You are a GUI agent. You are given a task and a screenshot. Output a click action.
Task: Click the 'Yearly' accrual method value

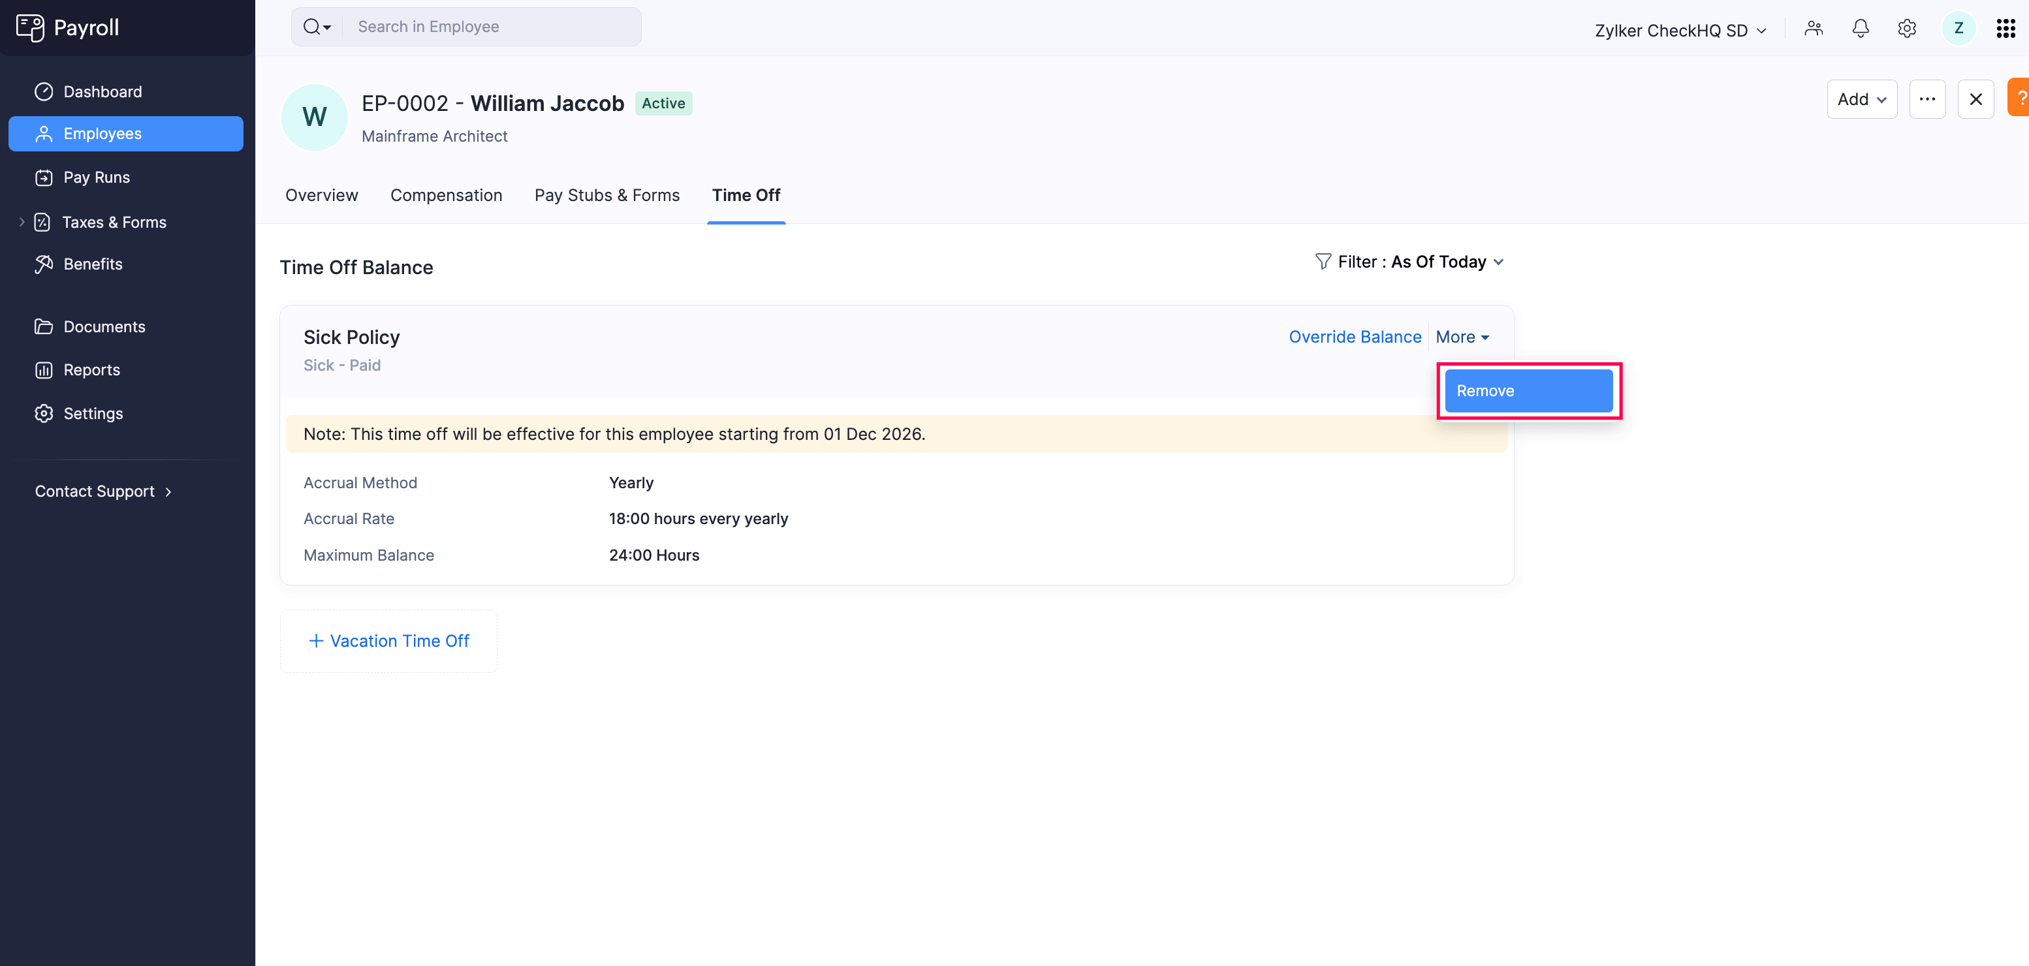click(x=631, y=482)
